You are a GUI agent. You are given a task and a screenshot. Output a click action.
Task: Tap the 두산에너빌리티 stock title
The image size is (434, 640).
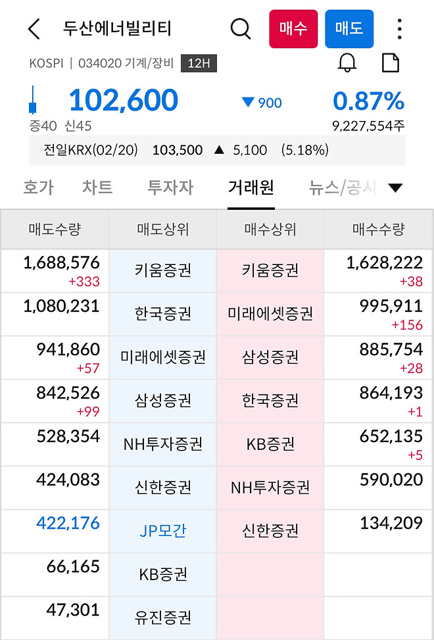tap(117, 29)
